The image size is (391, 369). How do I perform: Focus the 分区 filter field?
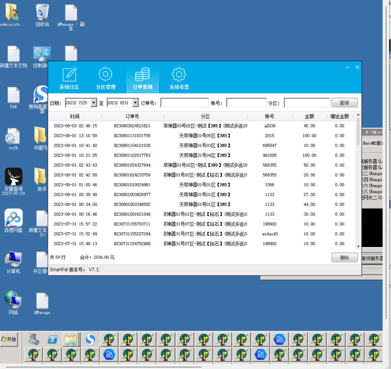(307, 103)
